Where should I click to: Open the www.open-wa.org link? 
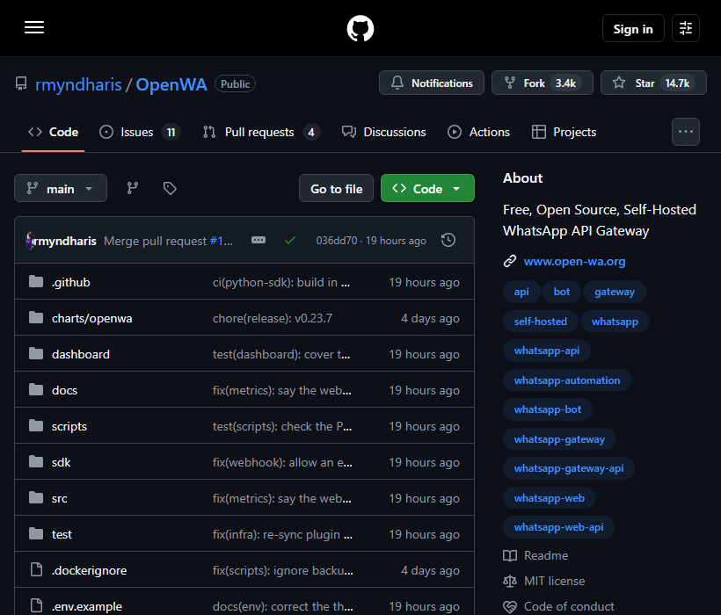[x=574, y=261]
